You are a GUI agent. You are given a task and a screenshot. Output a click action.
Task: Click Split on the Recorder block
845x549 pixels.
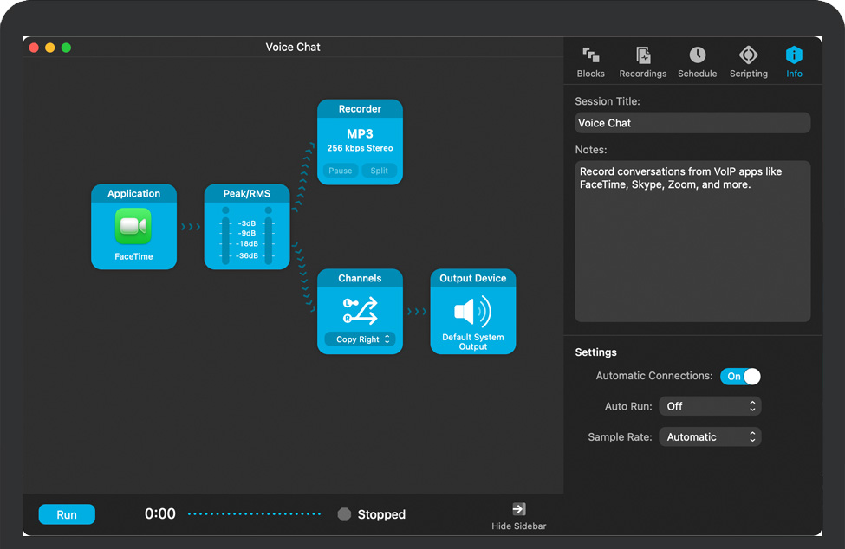tap(380, 171)
